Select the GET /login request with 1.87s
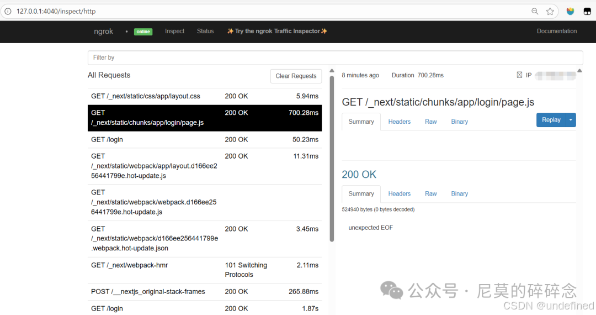596x315 pixels. click(x=205, y=308)
